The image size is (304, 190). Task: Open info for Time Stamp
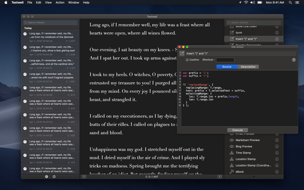click(277, 153)
